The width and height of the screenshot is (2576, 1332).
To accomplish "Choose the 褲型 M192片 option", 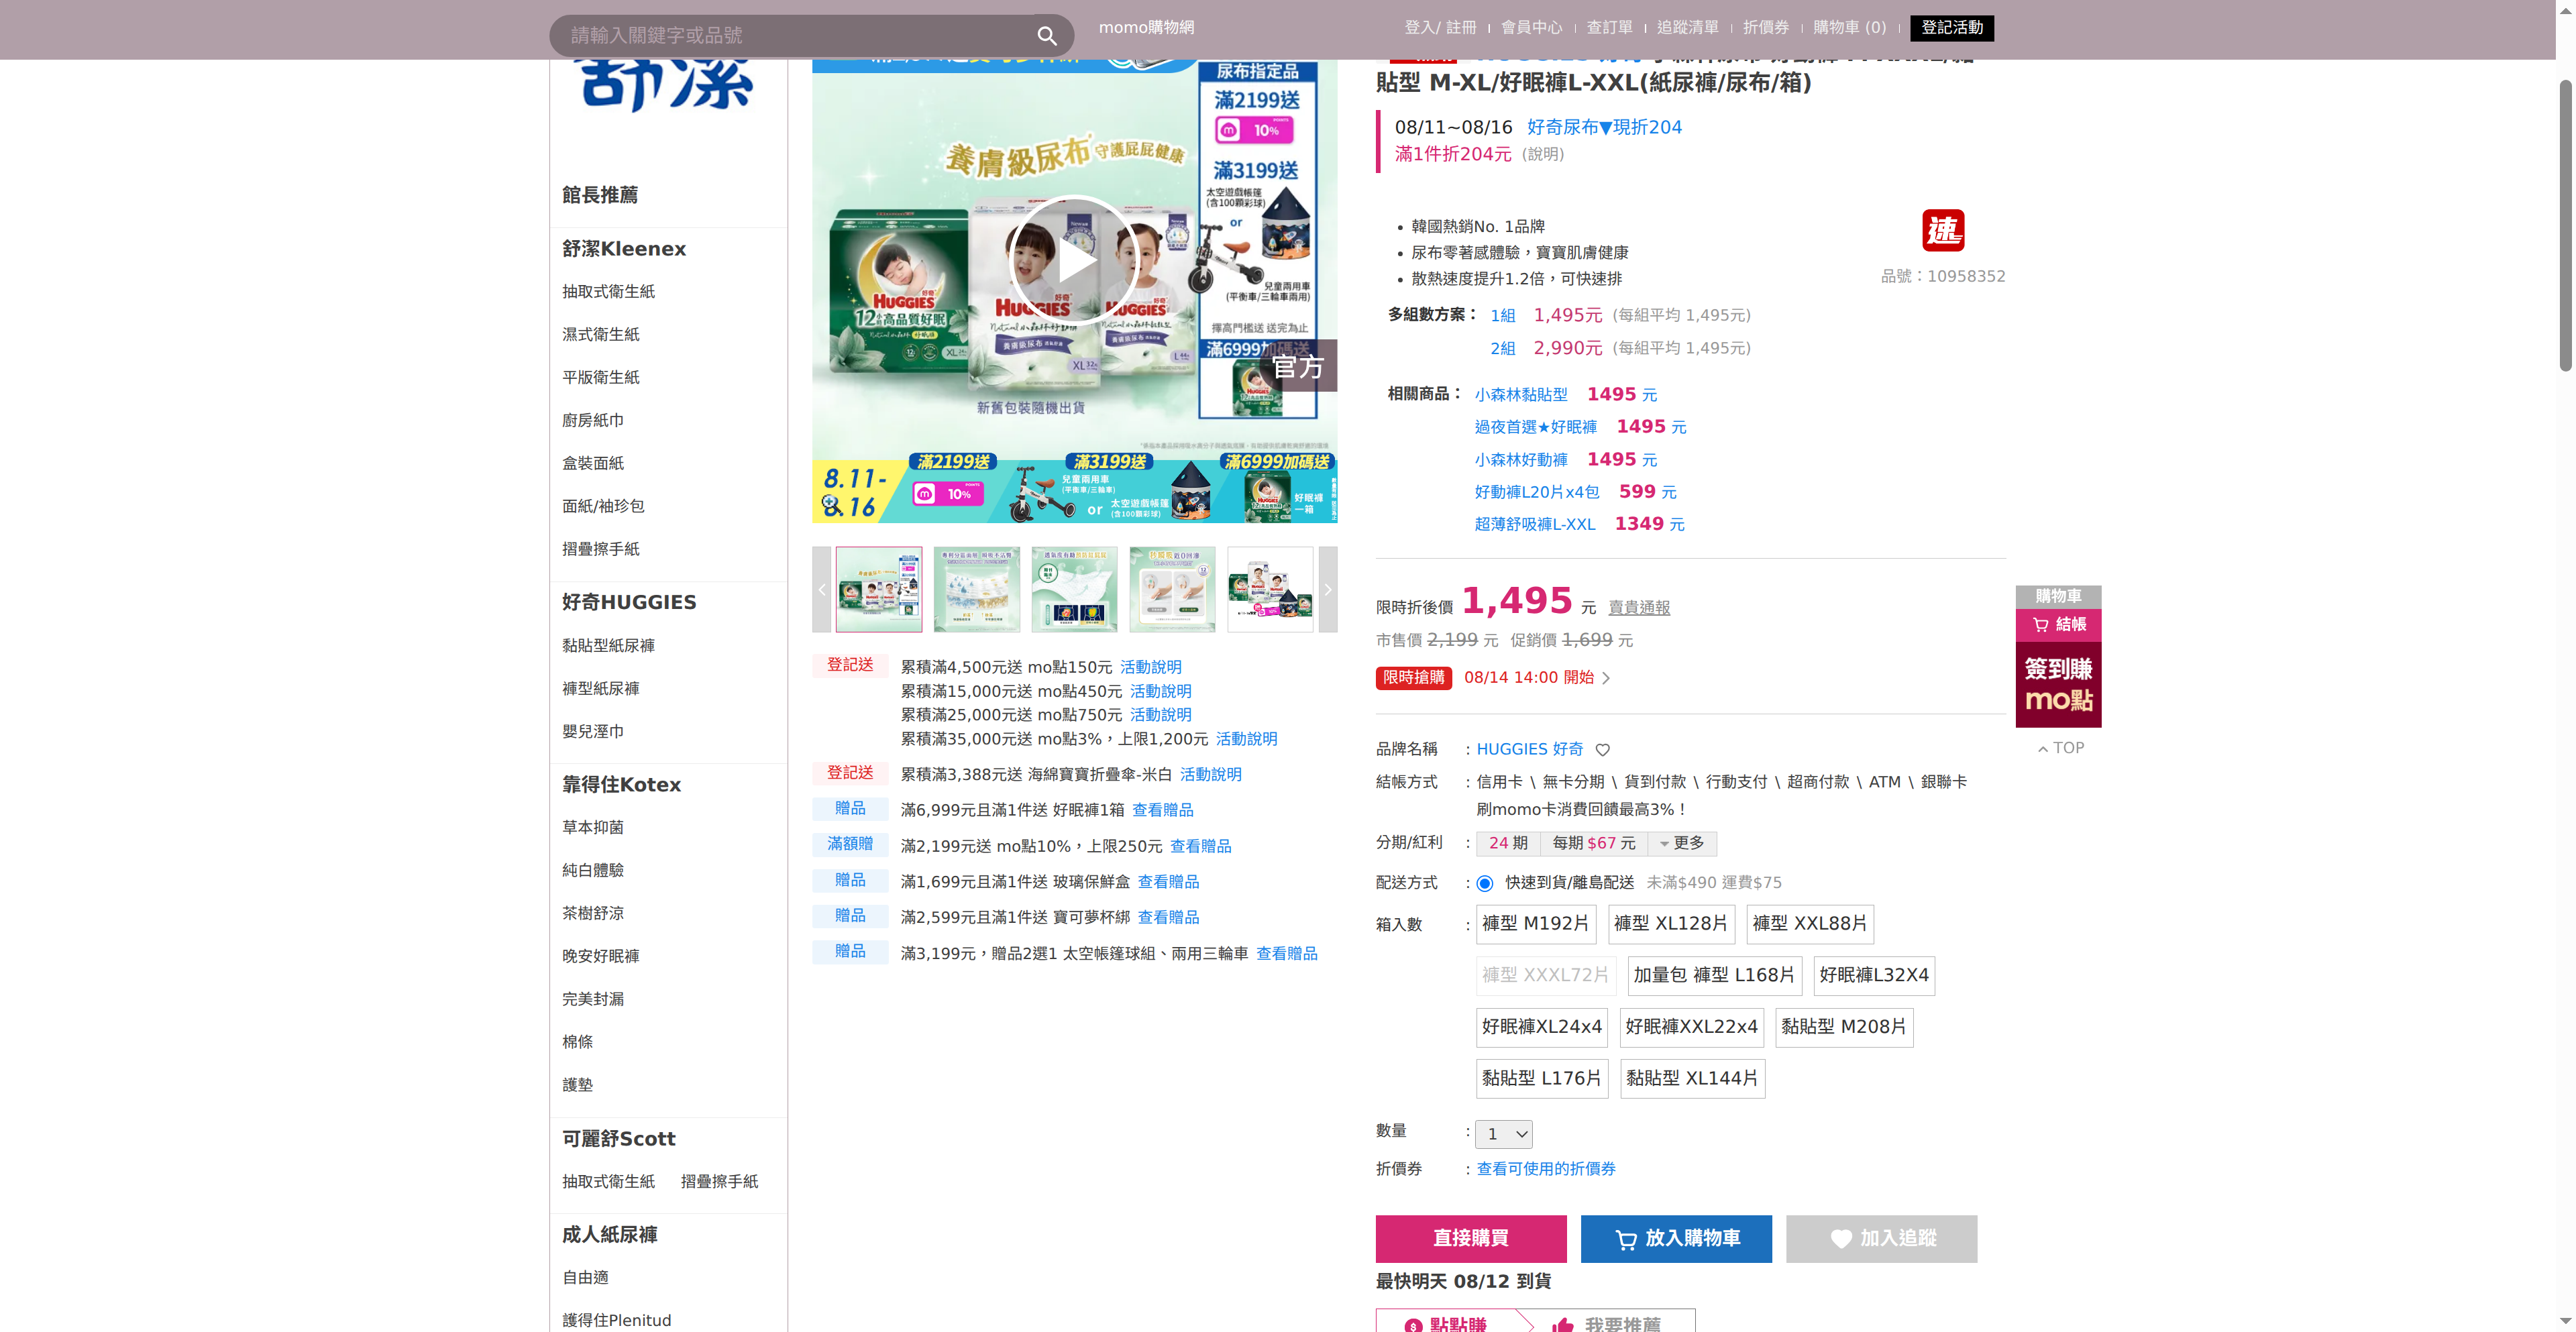I will (x=1536, y=924).
